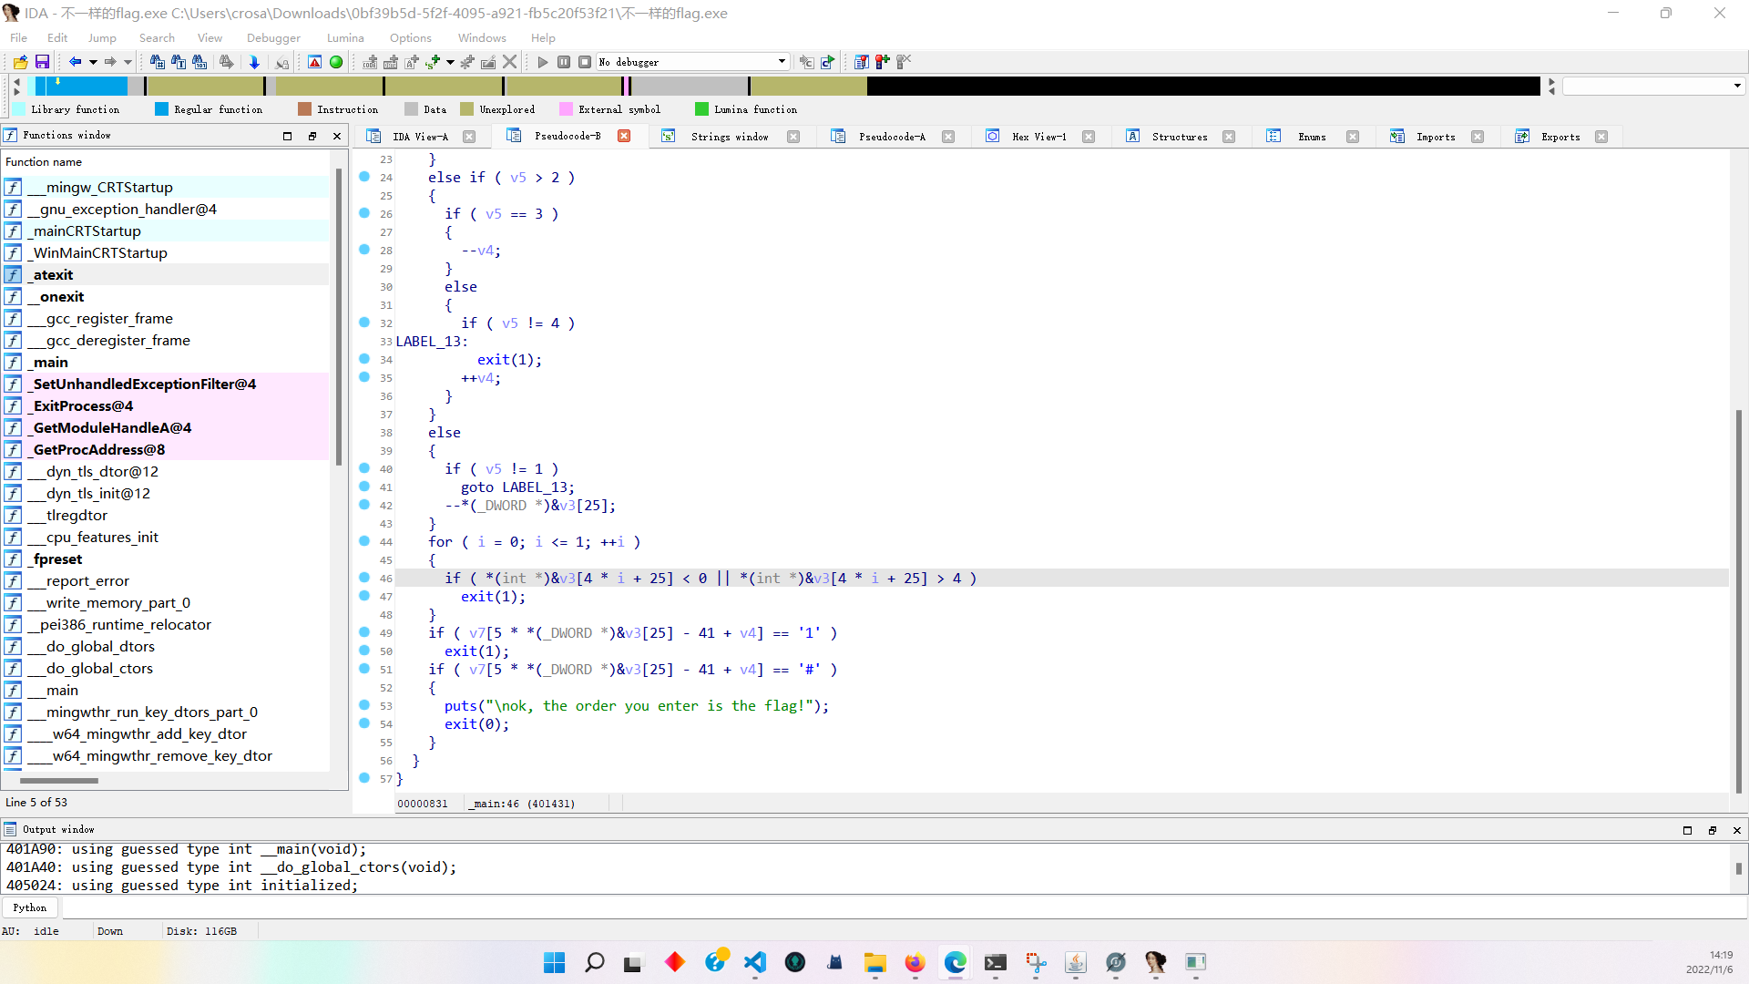
Task: Start process with the play icon
Action: 543,62
